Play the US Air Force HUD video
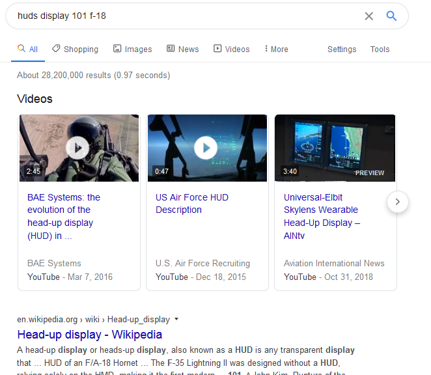Viewport: 431px width, 375px height. [207, 148]
